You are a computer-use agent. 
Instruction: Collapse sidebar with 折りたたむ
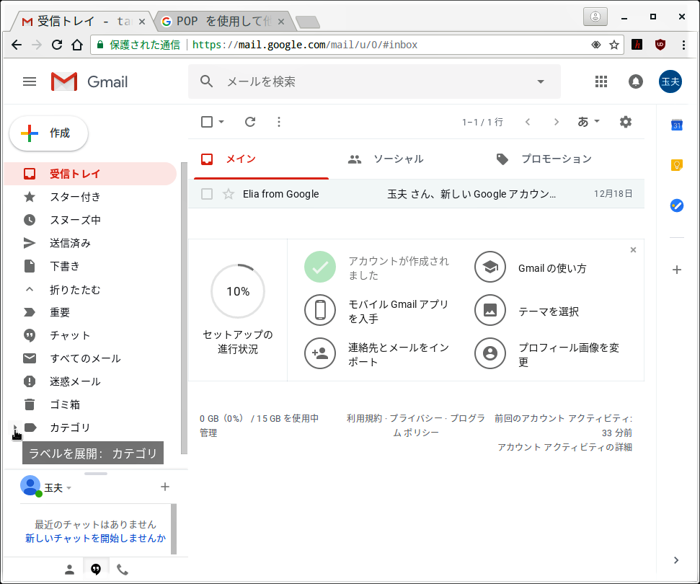point(74,290)
